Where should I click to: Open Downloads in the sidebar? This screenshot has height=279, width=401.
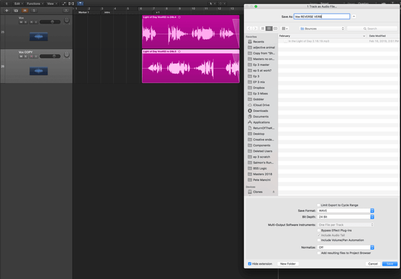tap(261, 111)
